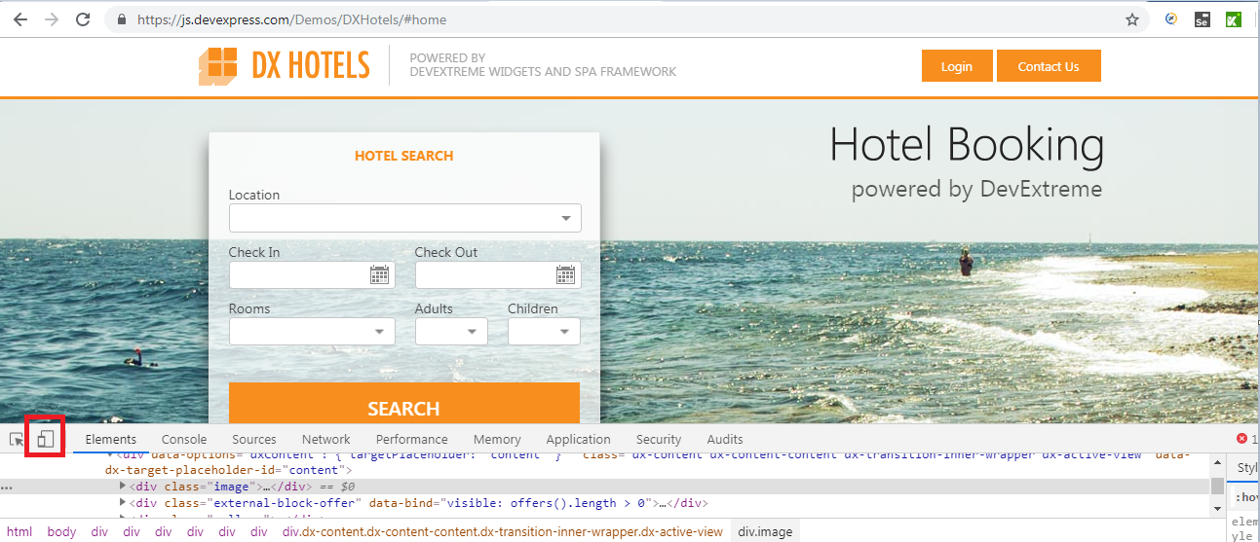Expand the div class="image" node

point(123,486)
